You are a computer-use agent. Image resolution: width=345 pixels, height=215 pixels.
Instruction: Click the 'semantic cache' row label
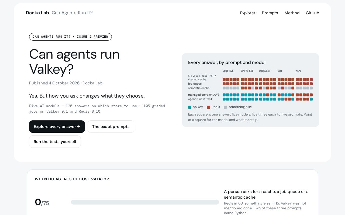pyautogui.click(x=199, y=88)
